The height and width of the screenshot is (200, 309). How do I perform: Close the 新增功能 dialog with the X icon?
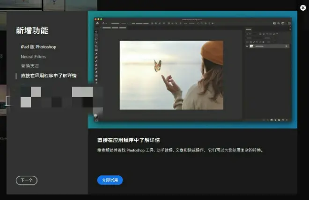(303, 8)
